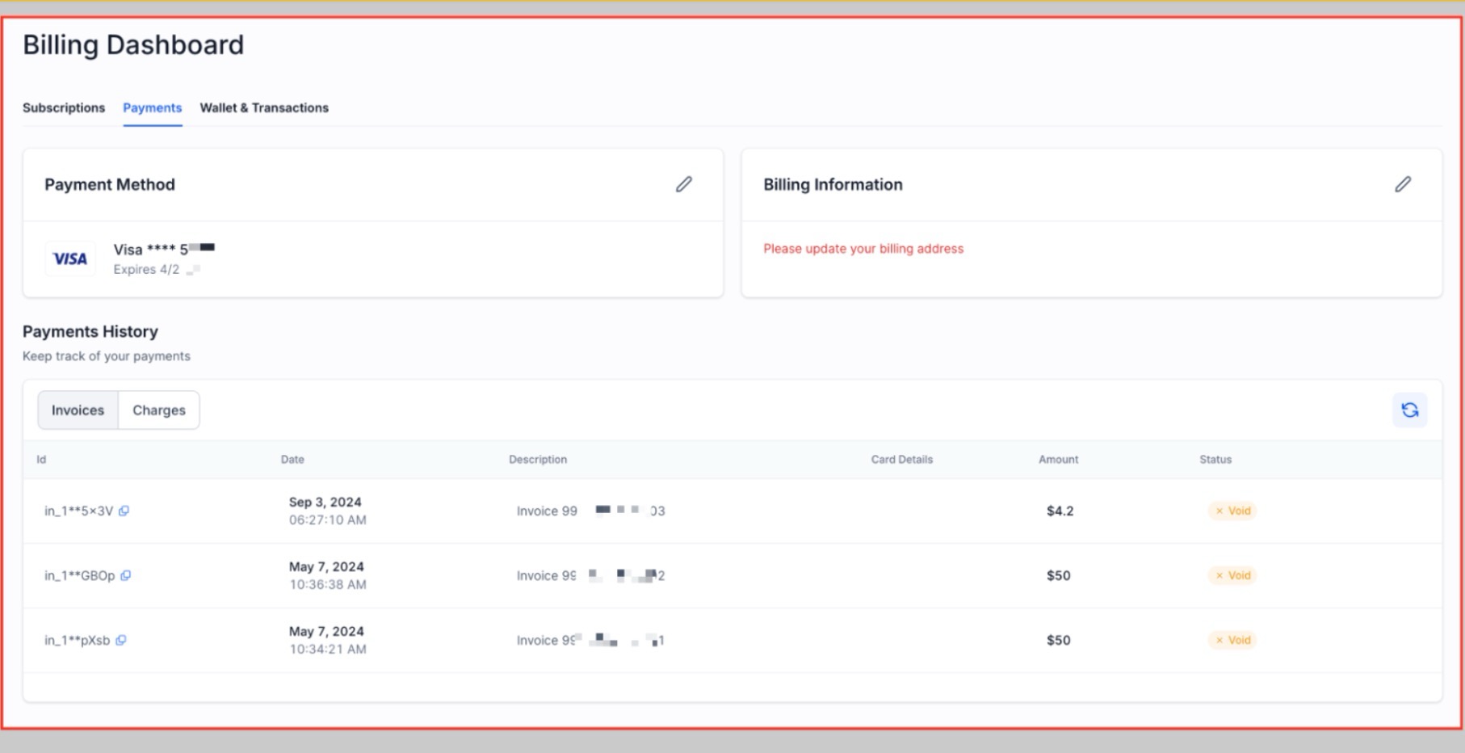The width and height of the screenshot is (1465, 753).
Task: Show the Charges list
Action: (159, 410)
